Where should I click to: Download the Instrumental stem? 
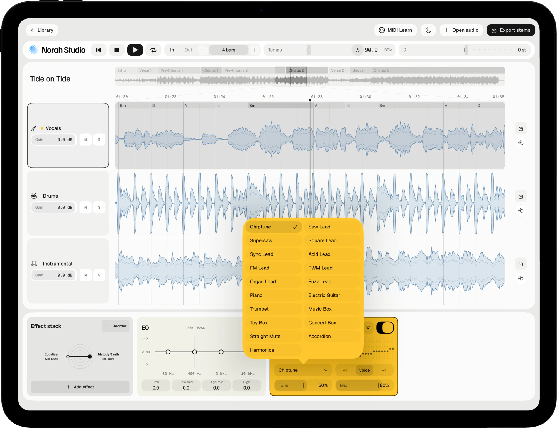tap(521, 264)
